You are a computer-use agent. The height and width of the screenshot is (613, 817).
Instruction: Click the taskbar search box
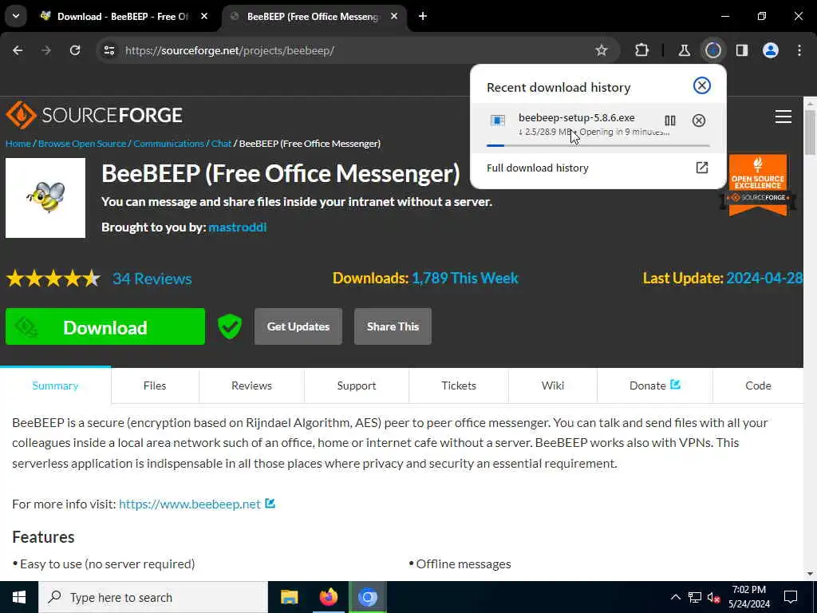153,597
